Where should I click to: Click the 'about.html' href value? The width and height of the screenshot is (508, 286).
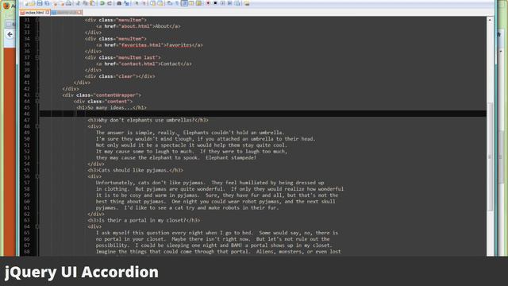coord(136,26)
